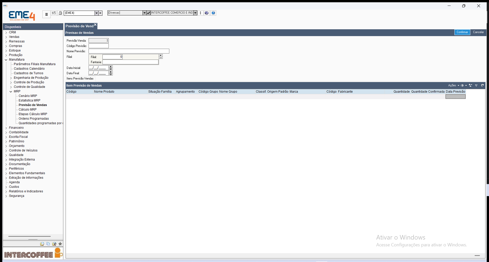Open the hamburger menu button in the toolbar
The image size is (489, 262).
(46, 14)
